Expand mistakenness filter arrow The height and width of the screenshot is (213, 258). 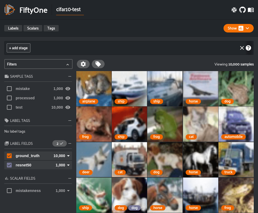click(x=69, y=191)
